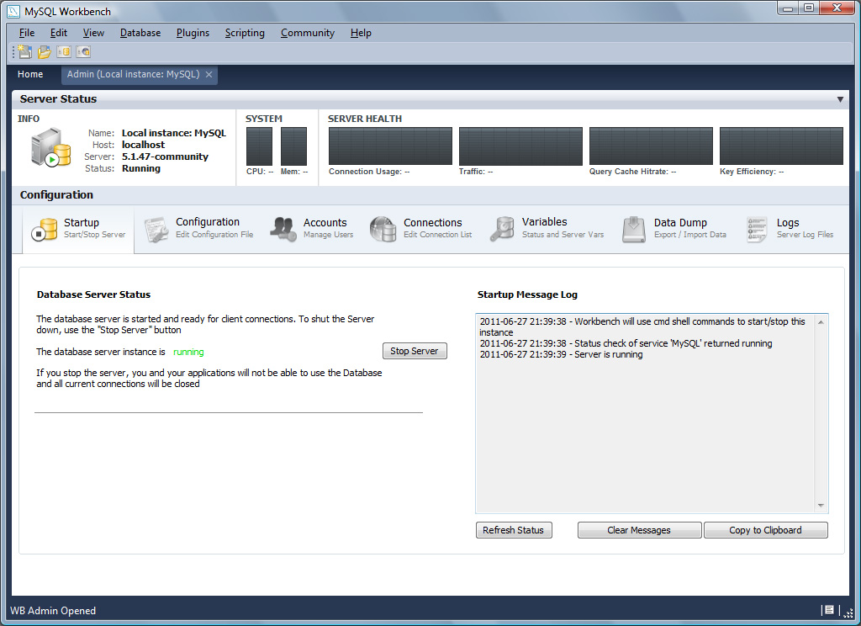This screenshot has width=861, height=626.
Task: Click the log scrollbar down arrow
Action: pos(821,505)
